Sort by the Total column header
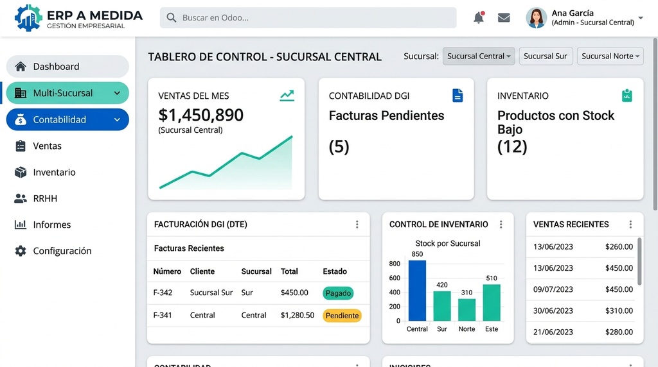Screen dimensions: 658x367 [289, 271]
